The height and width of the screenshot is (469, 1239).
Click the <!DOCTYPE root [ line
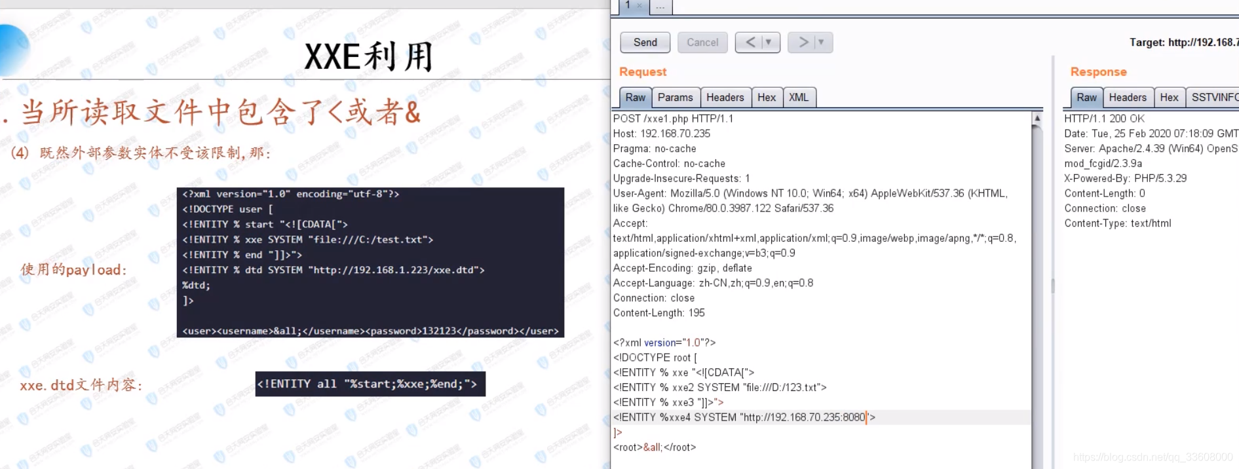[655, 358]
